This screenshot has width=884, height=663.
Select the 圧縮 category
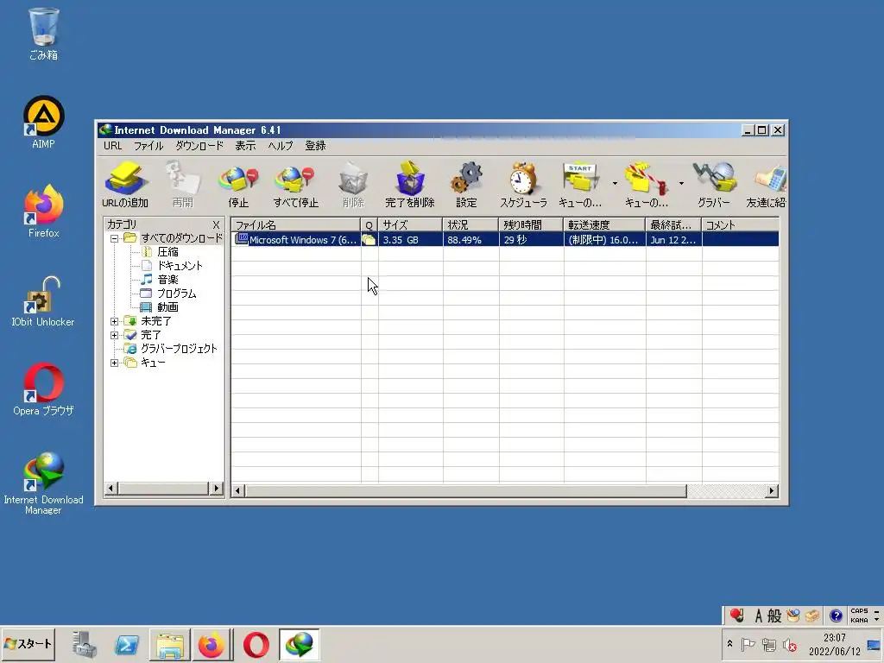tap(168, 252)
